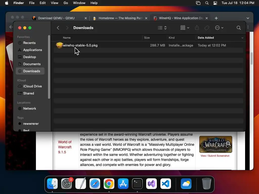Select Applications in Finder sidebar
This screenshot has width=259, height=194.
click(x=30, y=50)
